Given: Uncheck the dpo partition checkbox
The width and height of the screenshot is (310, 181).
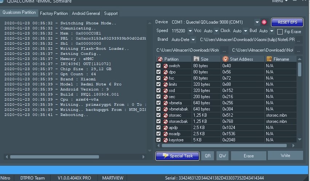Looking at the screenshot, I should 158,72.
